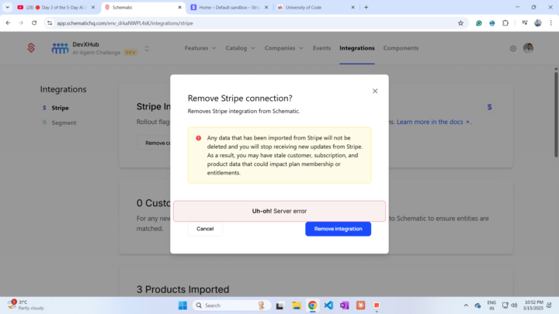Open File Explorer from the taskbar
The height and width of the screenshot is (314, 559).
click(297, 305)
